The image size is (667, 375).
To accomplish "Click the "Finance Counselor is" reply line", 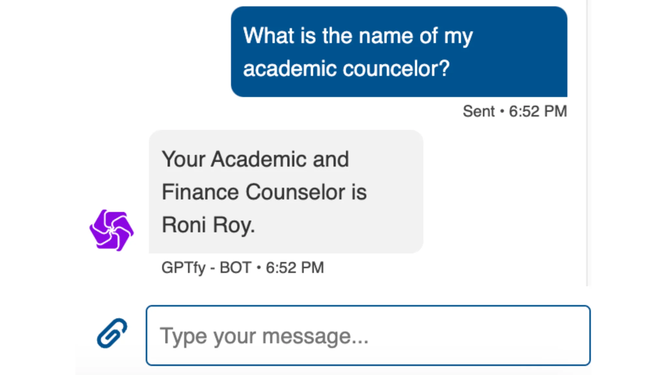I will click(x=264, y=192).
